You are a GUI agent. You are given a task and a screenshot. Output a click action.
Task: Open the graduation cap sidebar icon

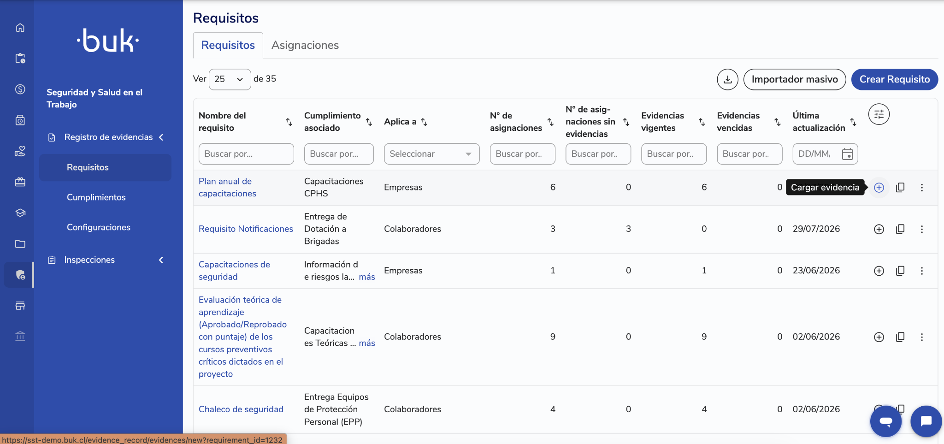click(20, 213)
